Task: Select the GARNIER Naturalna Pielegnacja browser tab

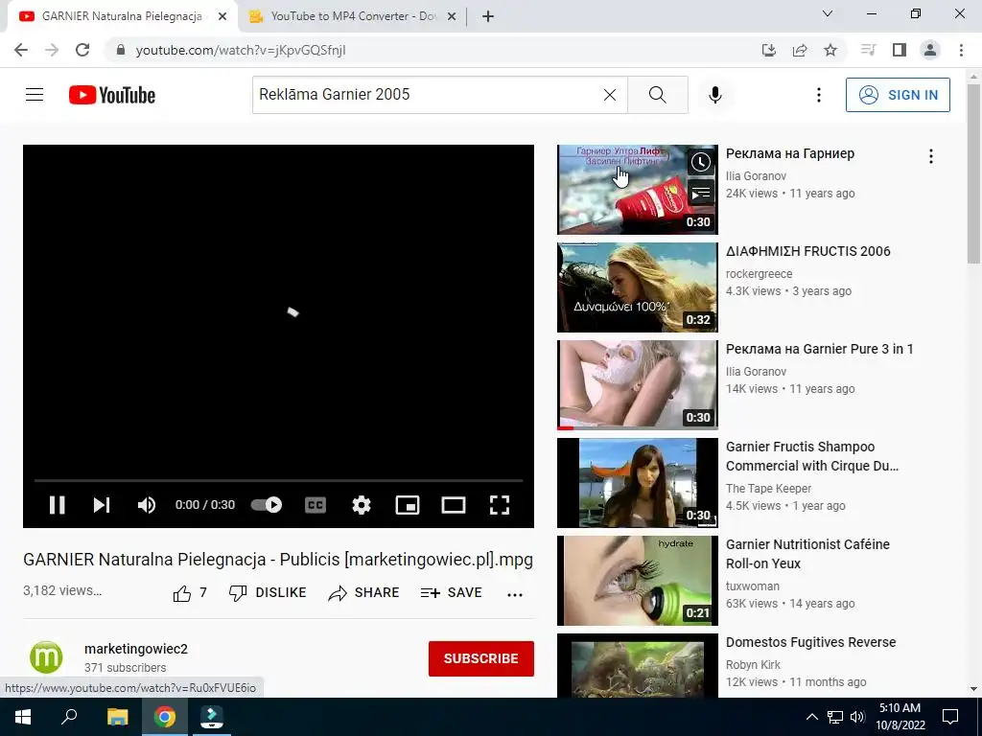Action: (122, 16)
